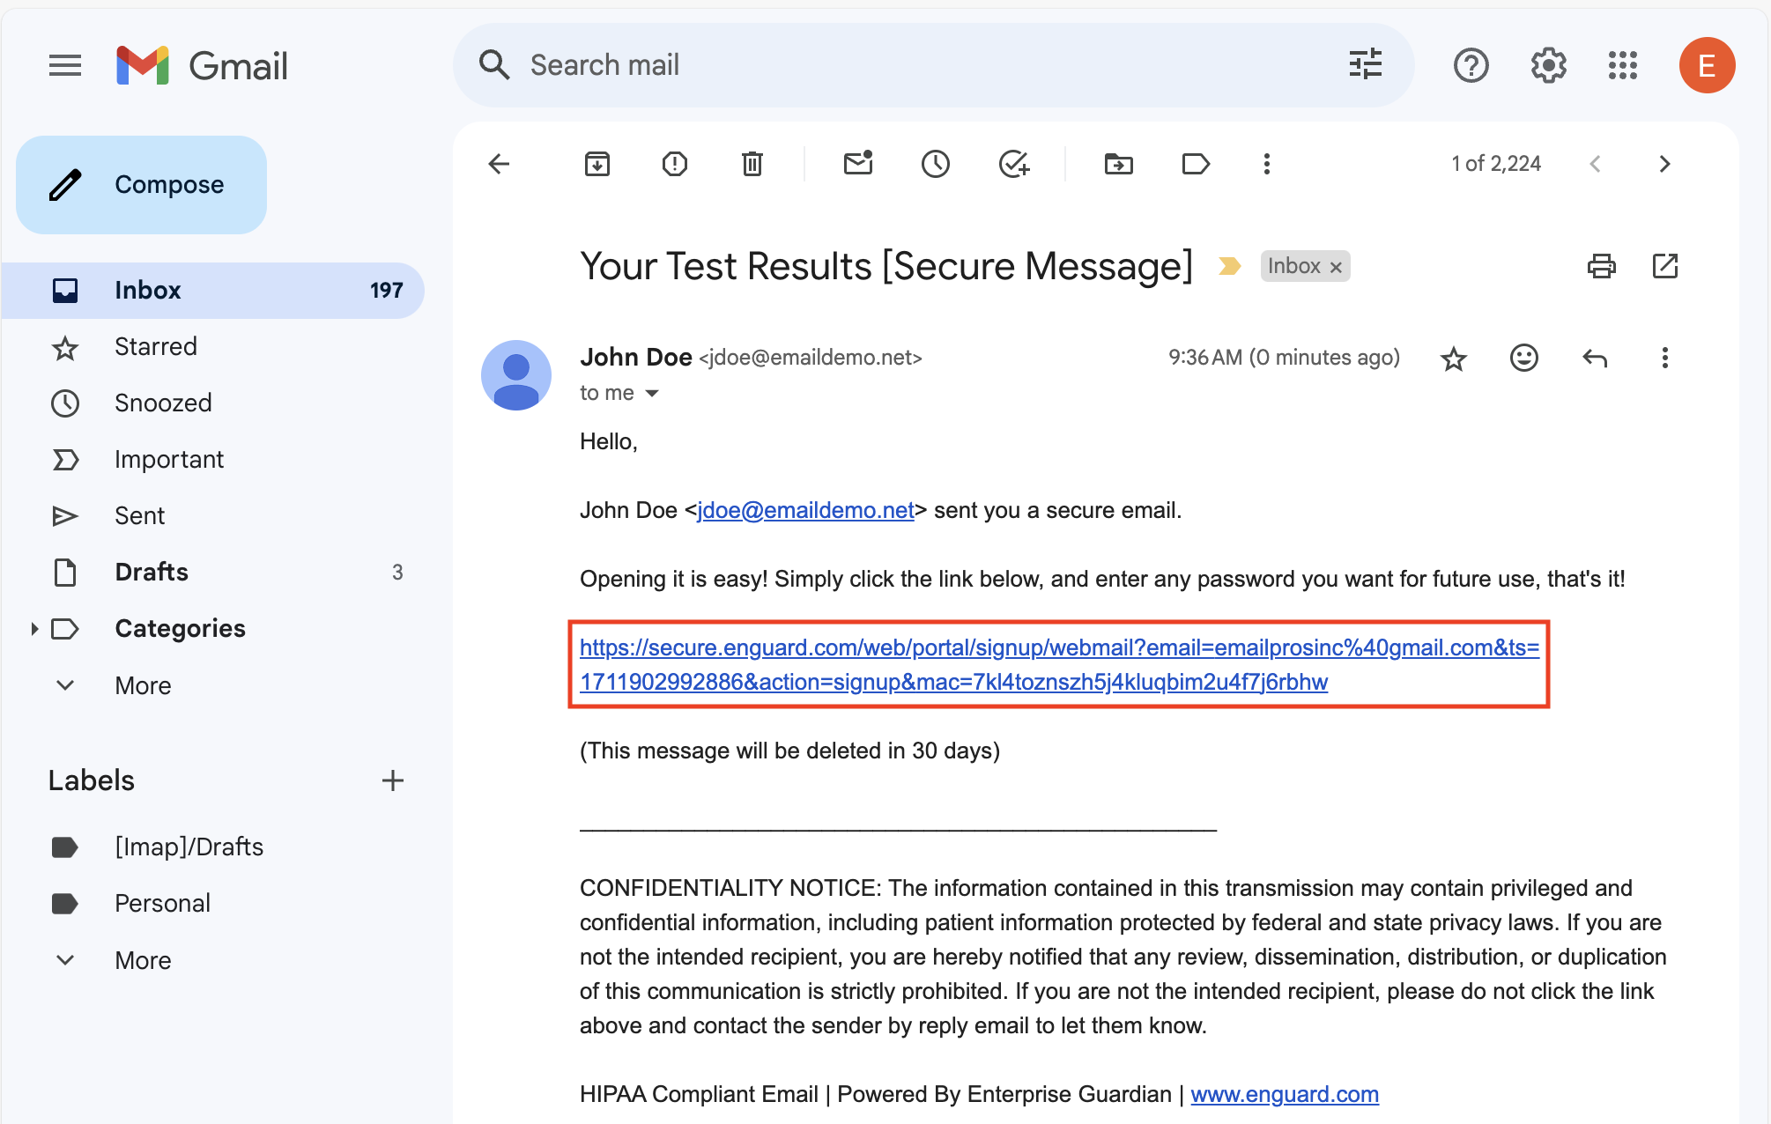Expand recipient details next to 'to me'
The image size is (1771, 1124).
(x=652, y=394)
